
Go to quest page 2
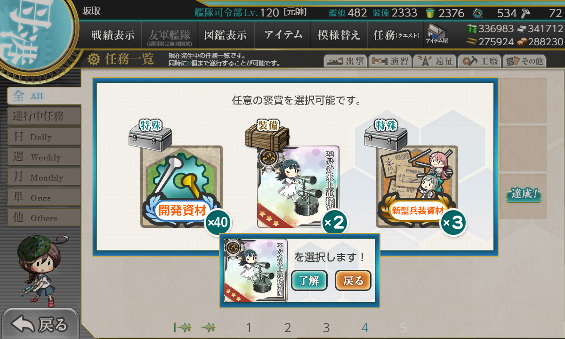click(288, 328)
